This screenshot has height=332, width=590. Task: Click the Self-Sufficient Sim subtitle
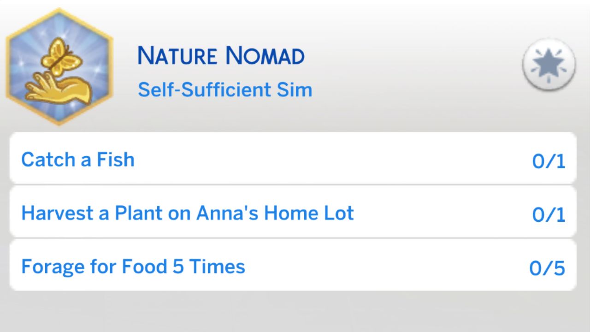coord(225,89)
